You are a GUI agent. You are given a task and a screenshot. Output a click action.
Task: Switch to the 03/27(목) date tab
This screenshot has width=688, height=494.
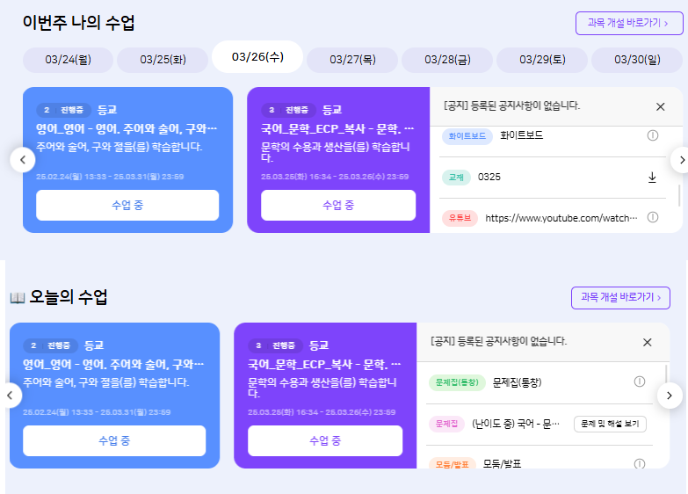coord(352,60)
